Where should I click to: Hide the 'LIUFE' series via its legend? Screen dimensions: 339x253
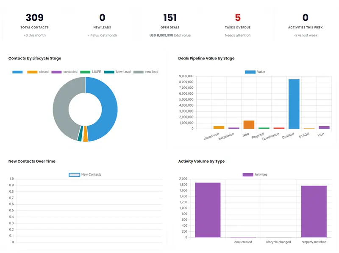coord(91,72)
